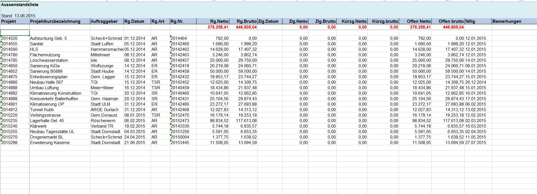Click the 'Zlg.Datum' header cell
The height and width of the screenshot is (194, 537).
point(268,21)
